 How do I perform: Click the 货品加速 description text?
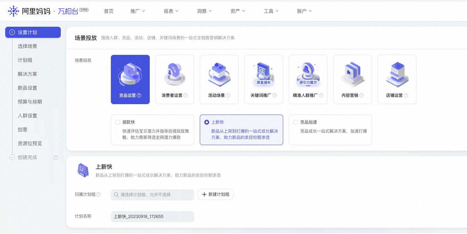click(334, 131)
